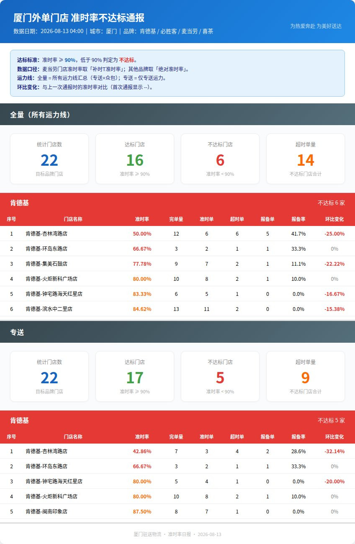Select the 运力线 definition line

92,78
